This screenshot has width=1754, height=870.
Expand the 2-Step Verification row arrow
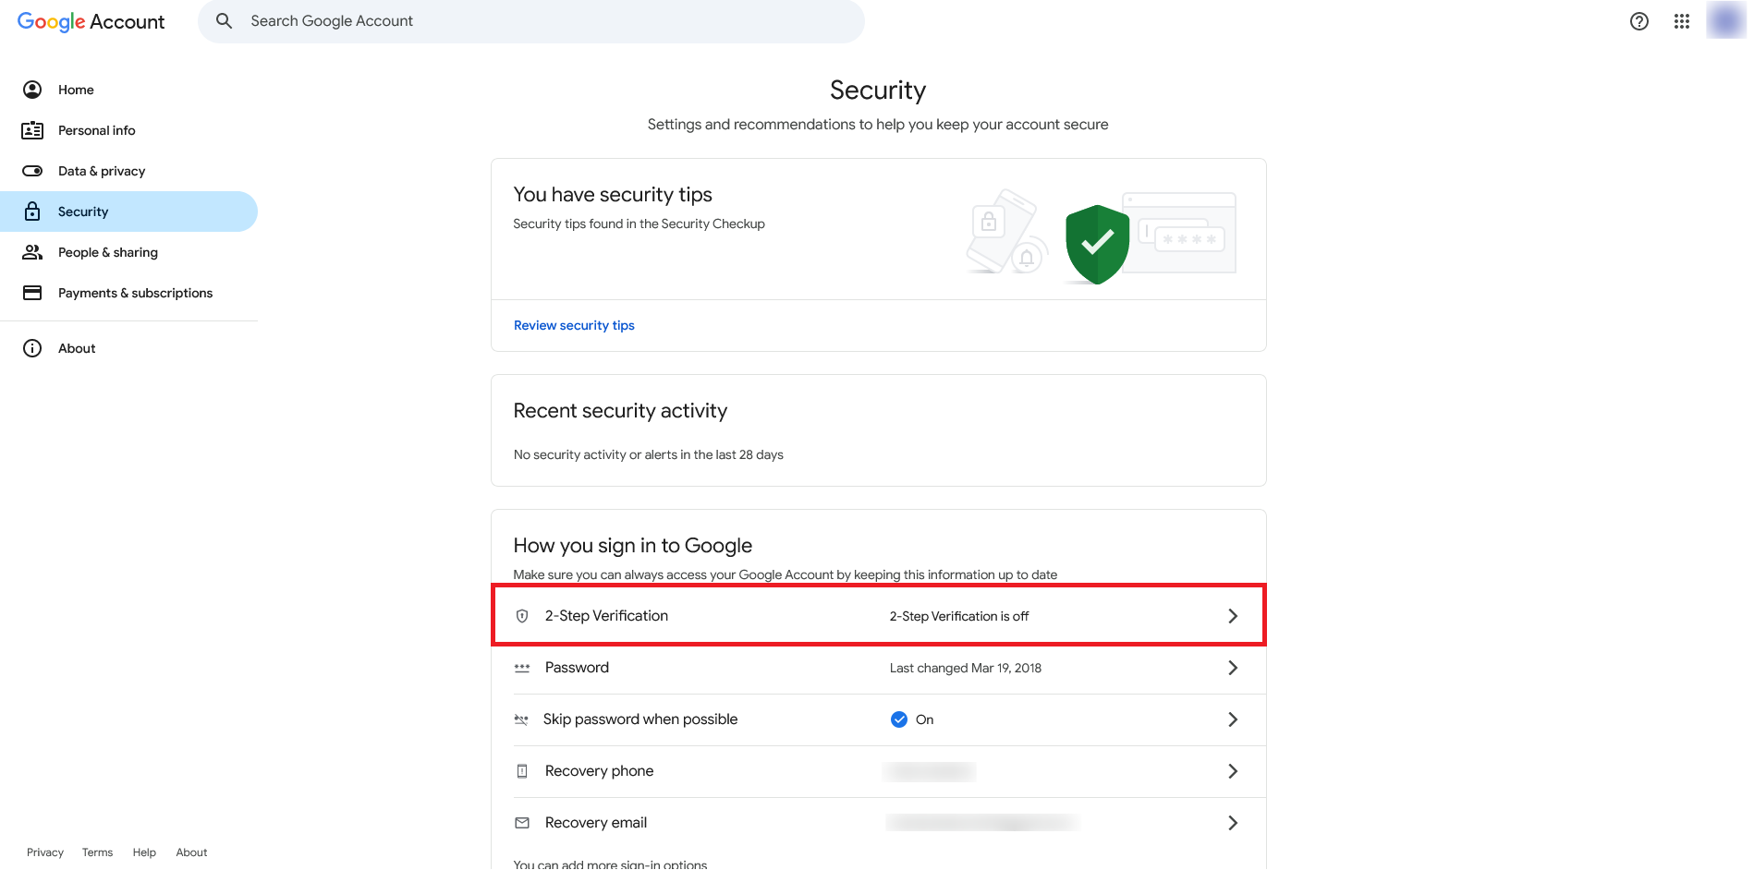(x=1233, y=616)
